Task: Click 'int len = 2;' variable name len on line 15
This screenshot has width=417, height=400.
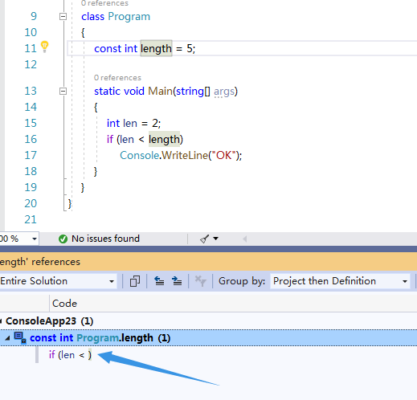Action: 130,124
